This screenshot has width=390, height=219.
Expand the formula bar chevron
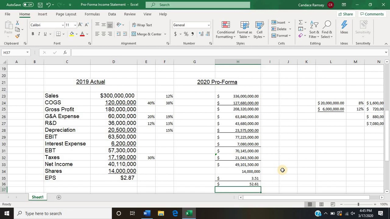386,53
